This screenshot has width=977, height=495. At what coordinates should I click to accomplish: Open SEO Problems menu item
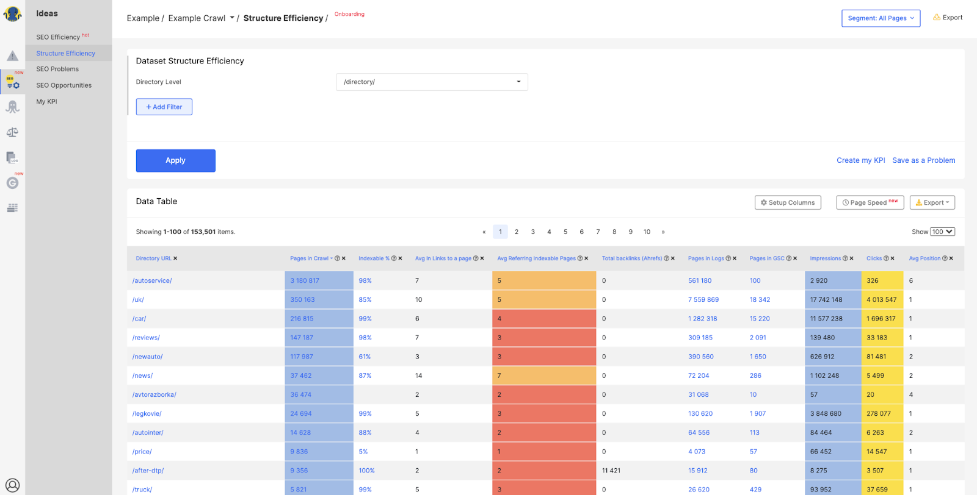click(57, 69)
